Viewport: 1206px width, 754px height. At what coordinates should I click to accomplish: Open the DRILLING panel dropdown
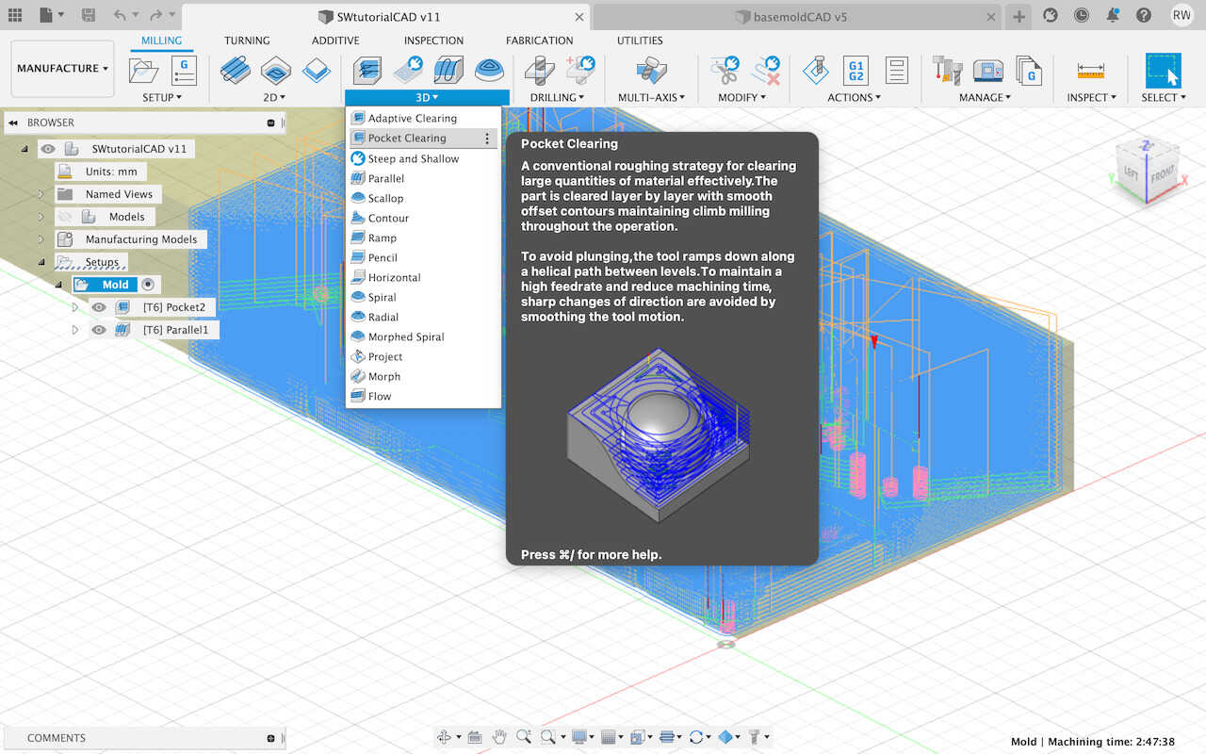[x=557, y=97]
